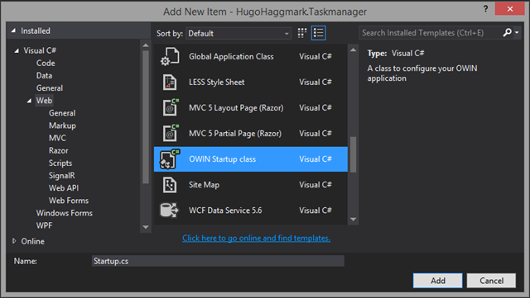
Task: Switch to small icons list view
Action: click(318, 33)
